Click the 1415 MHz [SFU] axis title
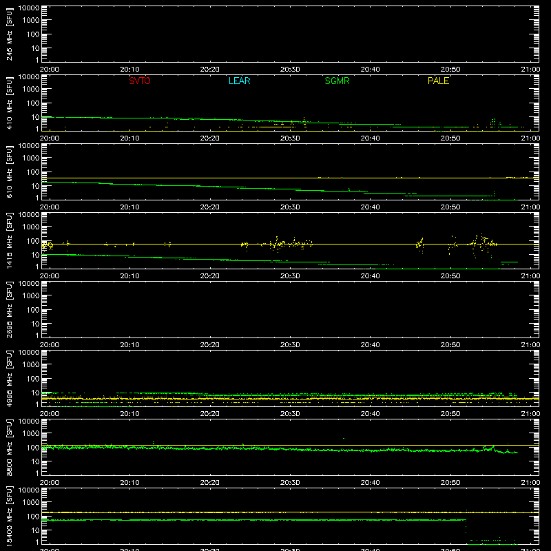The height and width of the screenshot is (551, 551). (10, 240)
